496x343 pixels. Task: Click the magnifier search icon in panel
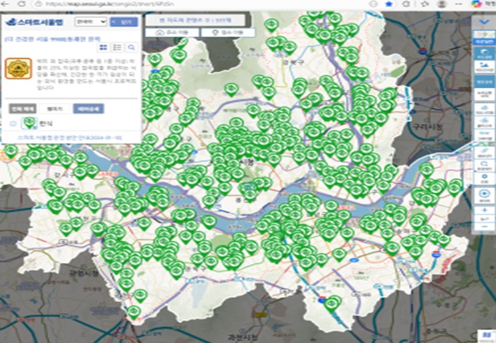(131, 47)
